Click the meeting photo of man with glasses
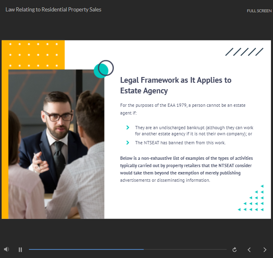This screenshot has height=258, width=273. [x=56, y=143]
